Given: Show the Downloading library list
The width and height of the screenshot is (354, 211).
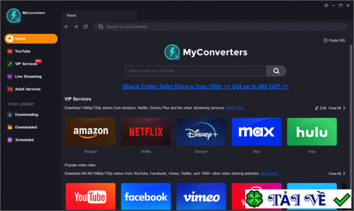Looking at the screenshot, I should click(x=23, y=115).
